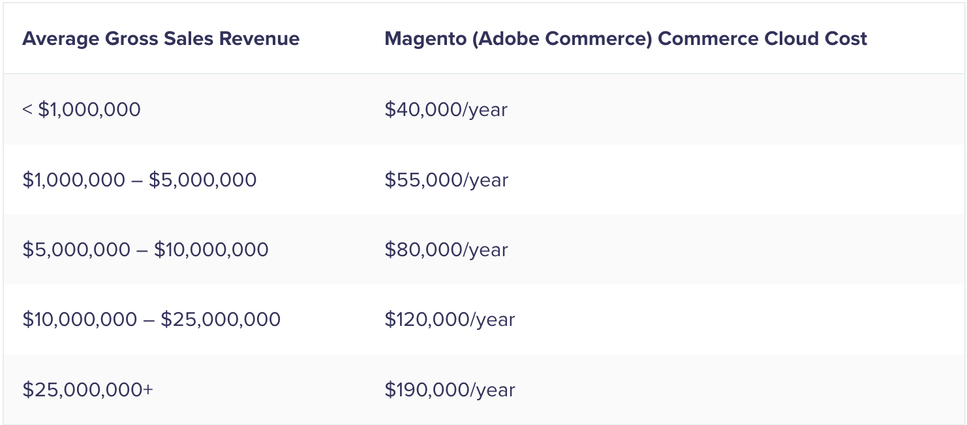Select the $120,000/year cost cell

click(450, 319)
